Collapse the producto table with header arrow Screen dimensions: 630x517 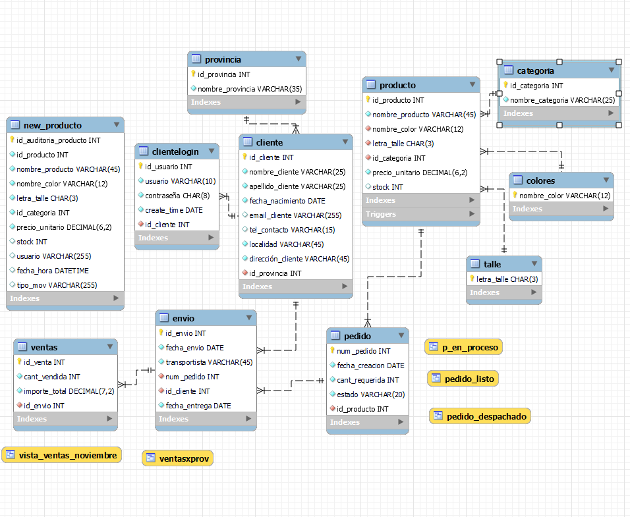(x=472, y=85)
